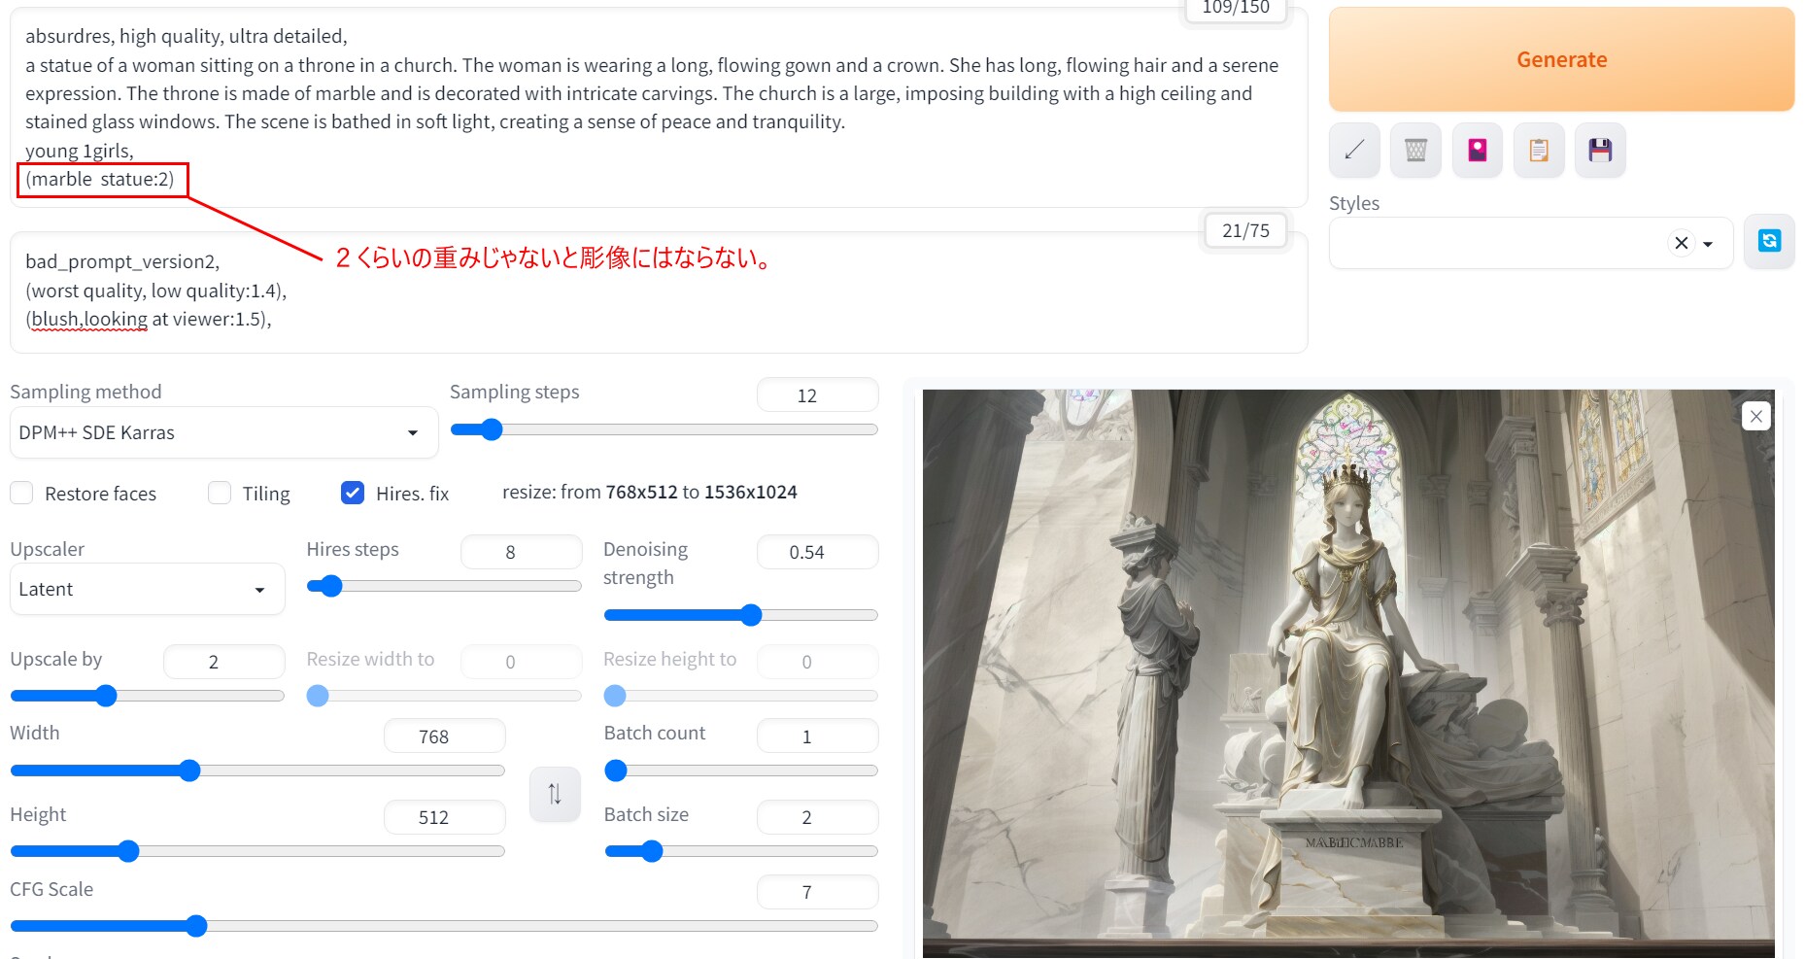Enable the Restore faces checkbox
1805x959 pixels.
tap(22, 494)
